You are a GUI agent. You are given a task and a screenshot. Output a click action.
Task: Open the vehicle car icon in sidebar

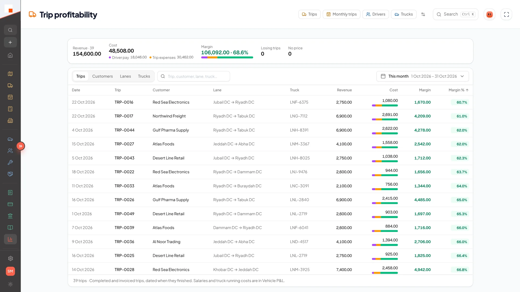point(10,139)
